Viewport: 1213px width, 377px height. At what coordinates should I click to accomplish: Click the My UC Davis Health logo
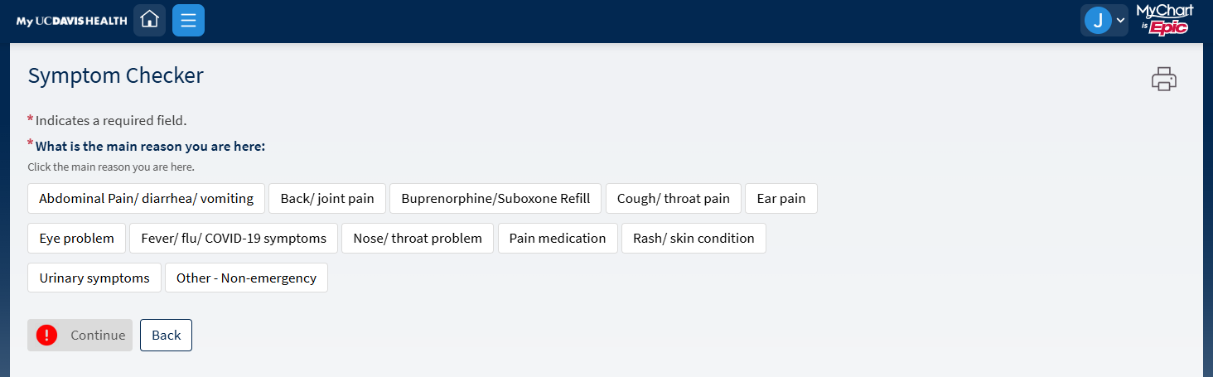pos(71,21)
